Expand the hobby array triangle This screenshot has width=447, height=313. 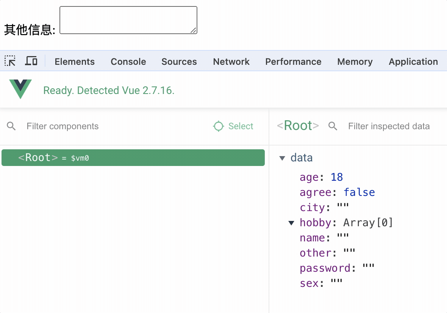click(x=291, y=223)
